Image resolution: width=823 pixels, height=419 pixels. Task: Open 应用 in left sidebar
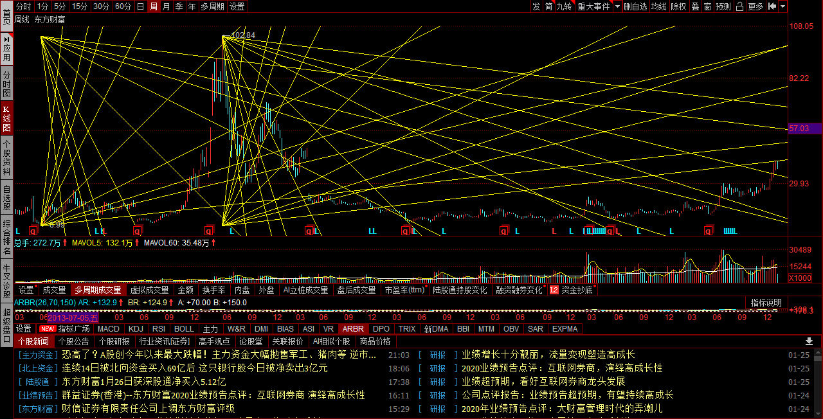6,49
